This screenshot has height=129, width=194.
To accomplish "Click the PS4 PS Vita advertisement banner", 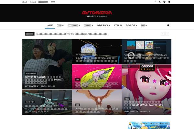I will coord(149,125).
